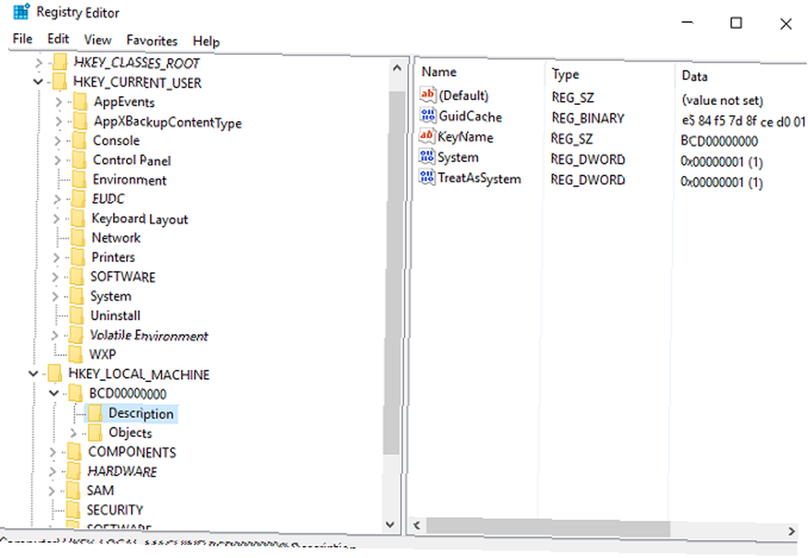Click the Control Panel folder icon
Screen dimensions: 808x558
pyautogui.click(x=79, y=160)
